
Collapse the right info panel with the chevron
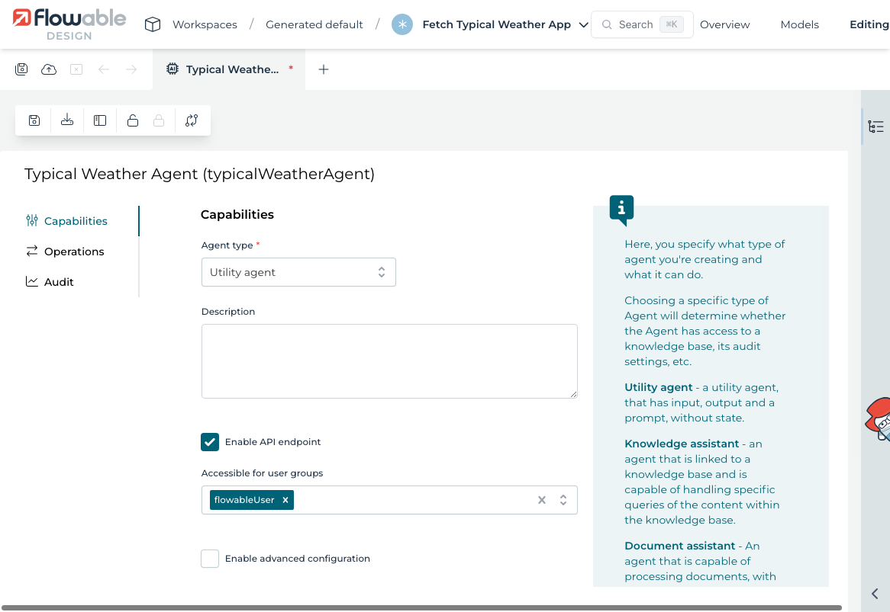874,593
